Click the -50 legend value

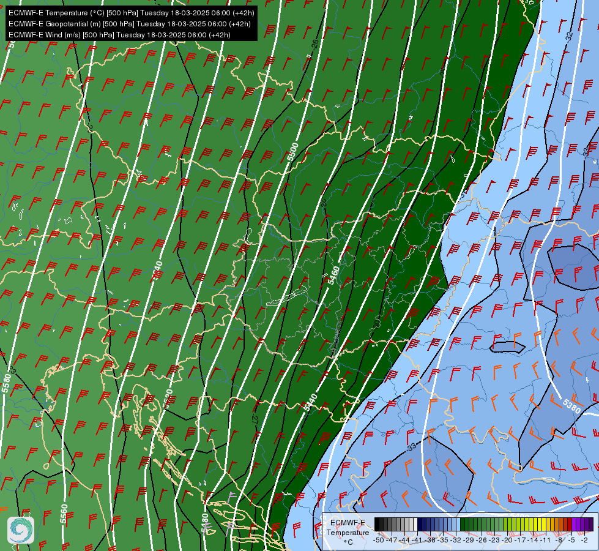point(379,540)
